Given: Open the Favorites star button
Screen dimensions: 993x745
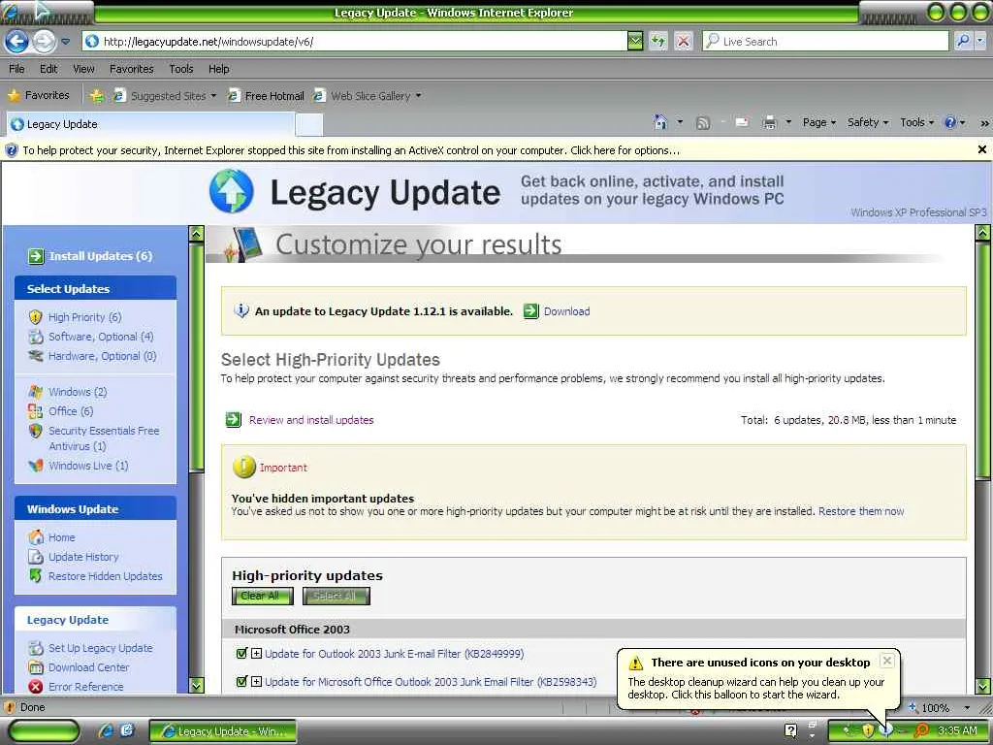Looking at the screenshot, I should click(38, 96).
